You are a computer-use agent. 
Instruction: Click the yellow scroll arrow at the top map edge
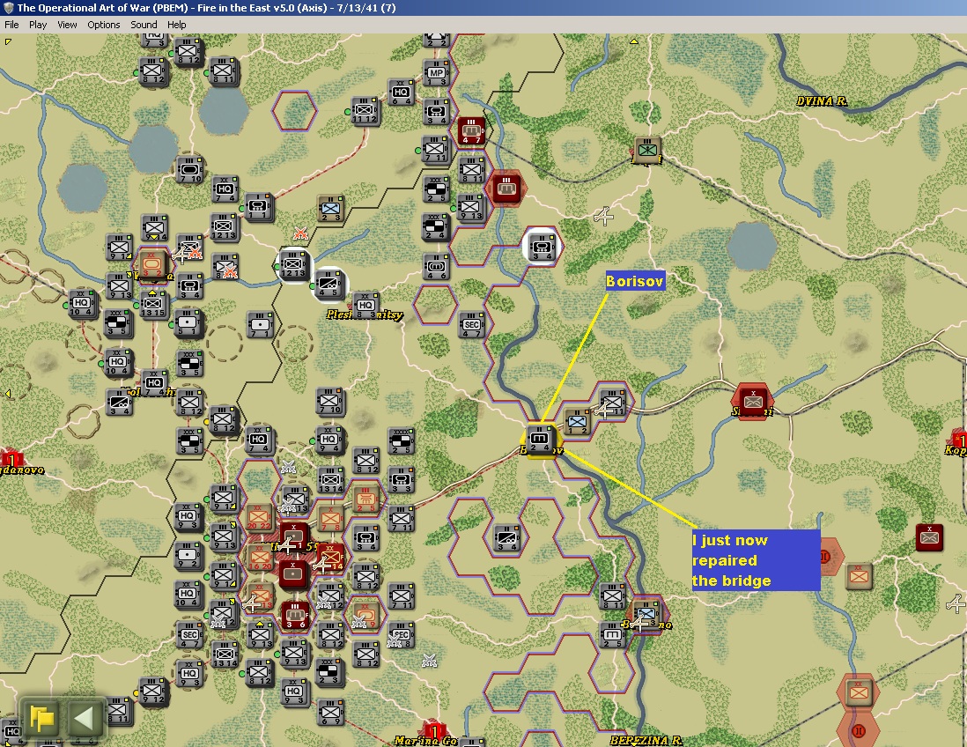633,41
